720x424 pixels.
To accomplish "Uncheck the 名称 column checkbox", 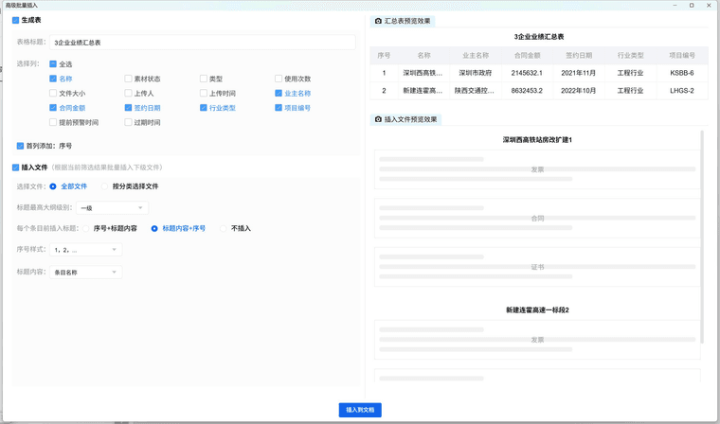I will point(53,79).
